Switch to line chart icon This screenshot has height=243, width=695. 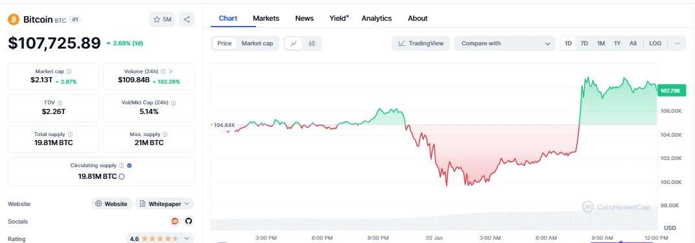tap(294, 43)
